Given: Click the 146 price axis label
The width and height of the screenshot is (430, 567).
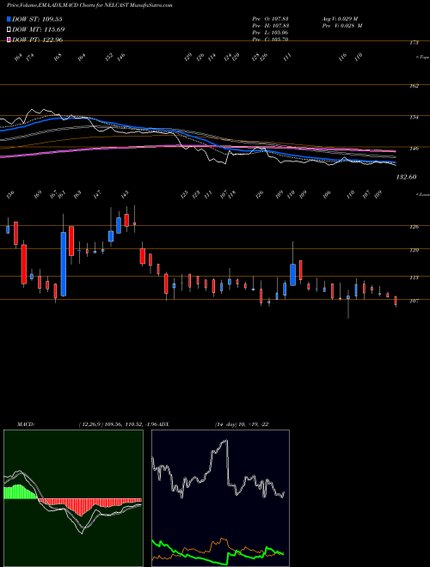Looking at the screenshot, I should coord(415,149).
